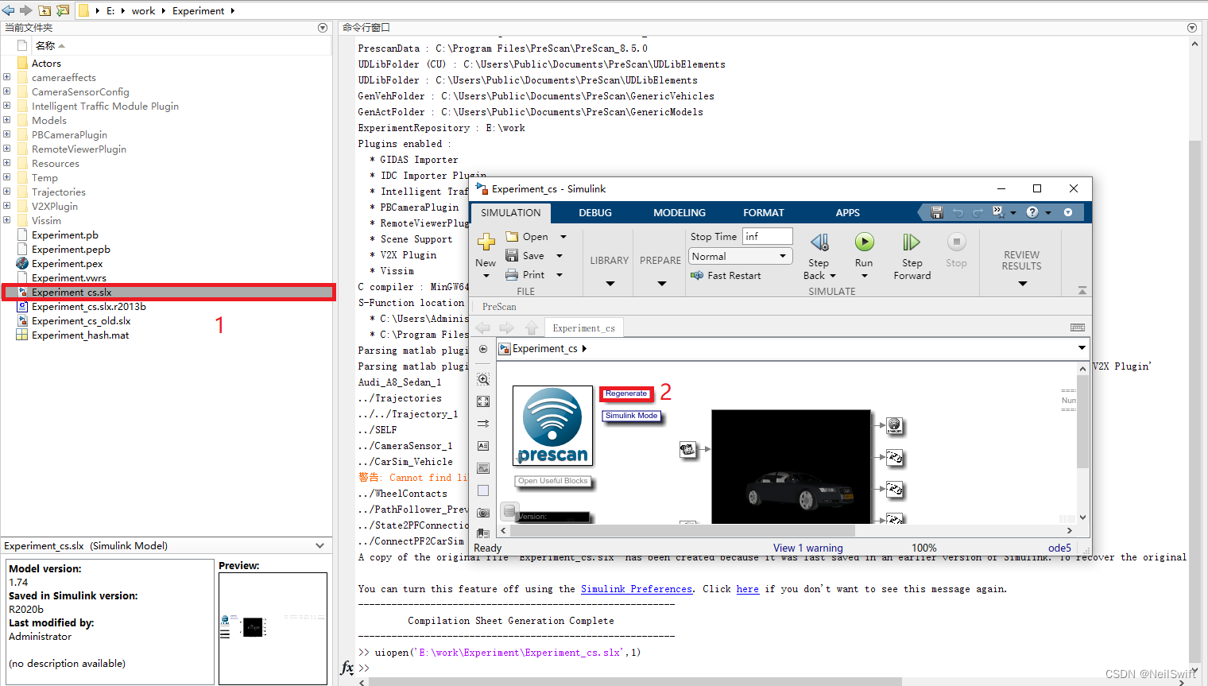This screenshot has width=1208, height=686.
Task: Select Experiment_cs.slx in file list
Action: click(x=168, y=292)
